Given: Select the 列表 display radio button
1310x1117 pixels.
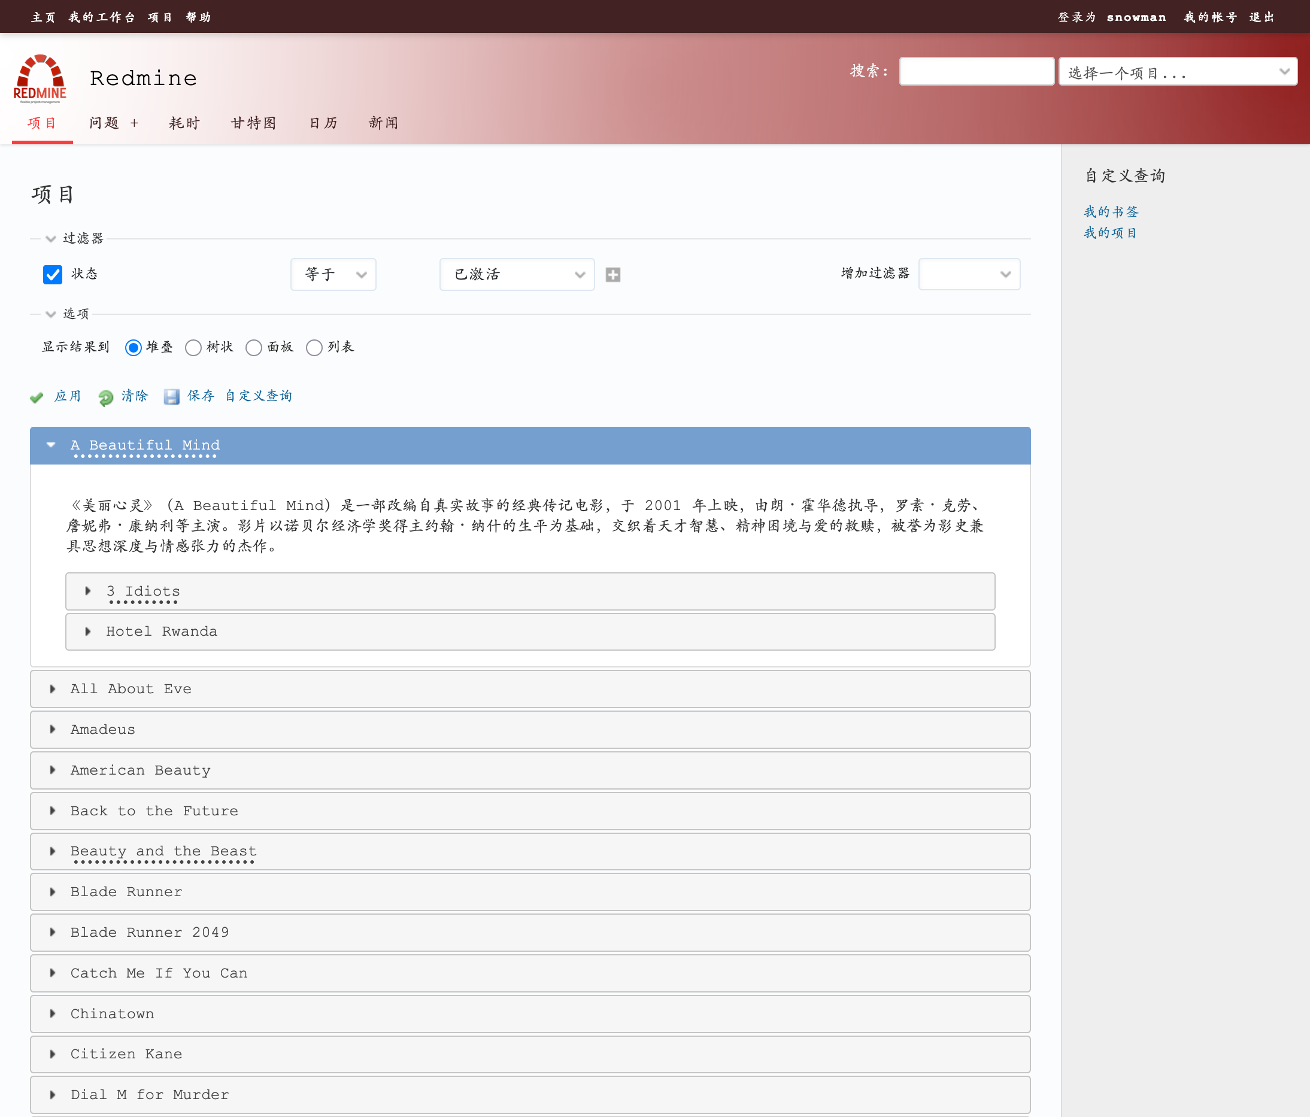Looking at the screenshot, I should tap(314, 348).
